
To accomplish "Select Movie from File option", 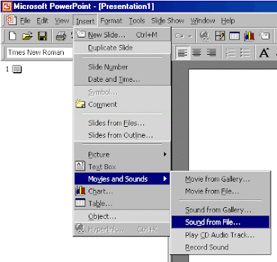I will [221, 191].
